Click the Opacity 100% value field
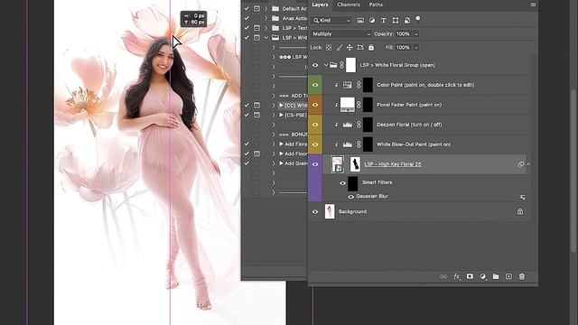This screenshot has width=578, height=325. [x=404, y=34]
